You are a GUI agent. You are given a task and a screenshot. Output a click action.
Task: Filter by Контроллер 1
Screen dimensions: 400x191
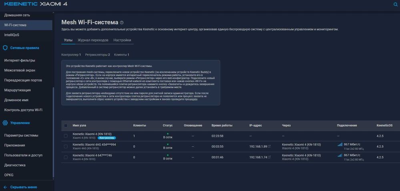(x=71, y=55)
